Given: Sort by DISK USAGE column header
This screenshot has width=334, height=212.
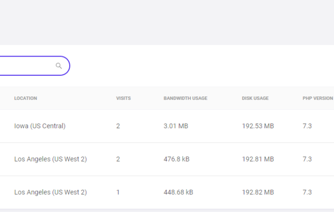Looking at the screenshot, I should click(255, 98).
